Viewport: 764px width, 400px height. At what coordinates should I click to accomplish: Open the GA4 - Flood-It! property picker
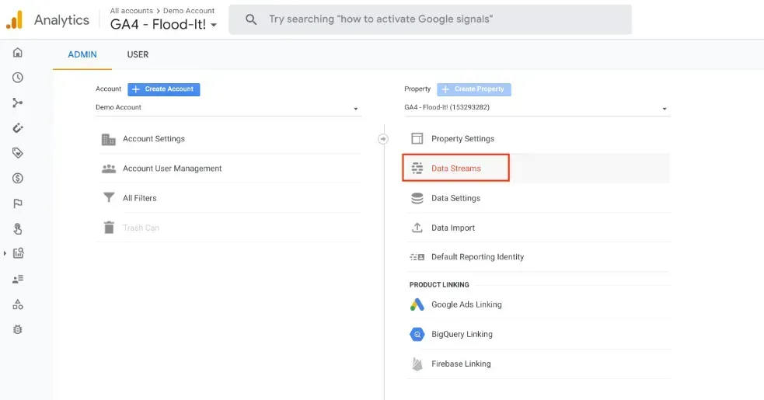click(163, 24)
